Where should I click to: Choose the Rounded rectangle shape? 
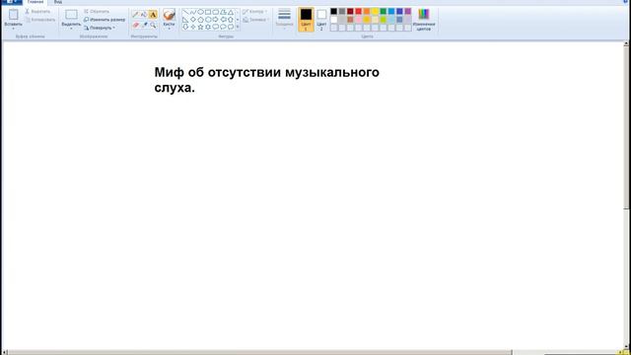[215, 12]
